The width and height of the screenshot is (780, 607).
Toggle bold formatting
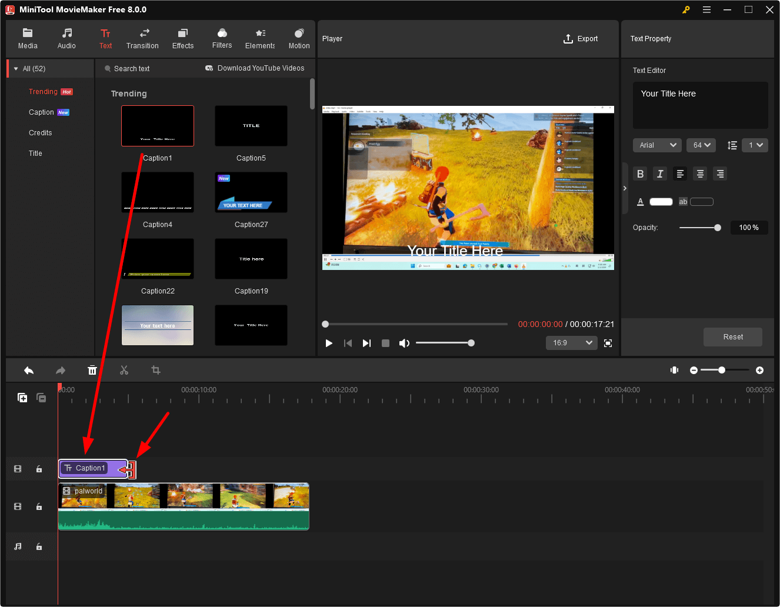pyautogui.click(x=641, y=174)
